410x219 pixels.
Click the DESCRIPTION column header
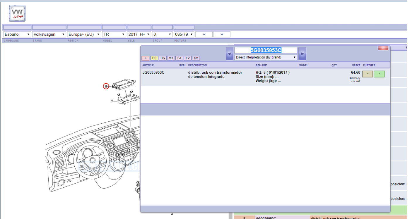point(197,65)
